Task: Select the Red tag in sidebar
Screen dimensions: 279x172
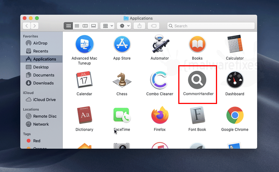Action: 42,141
